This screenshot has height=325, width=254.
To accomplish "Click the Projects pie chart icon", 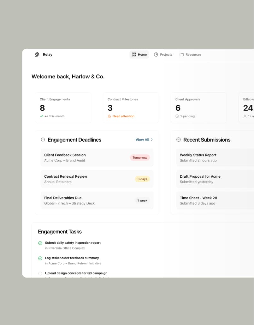I will (x=156, y=54).
